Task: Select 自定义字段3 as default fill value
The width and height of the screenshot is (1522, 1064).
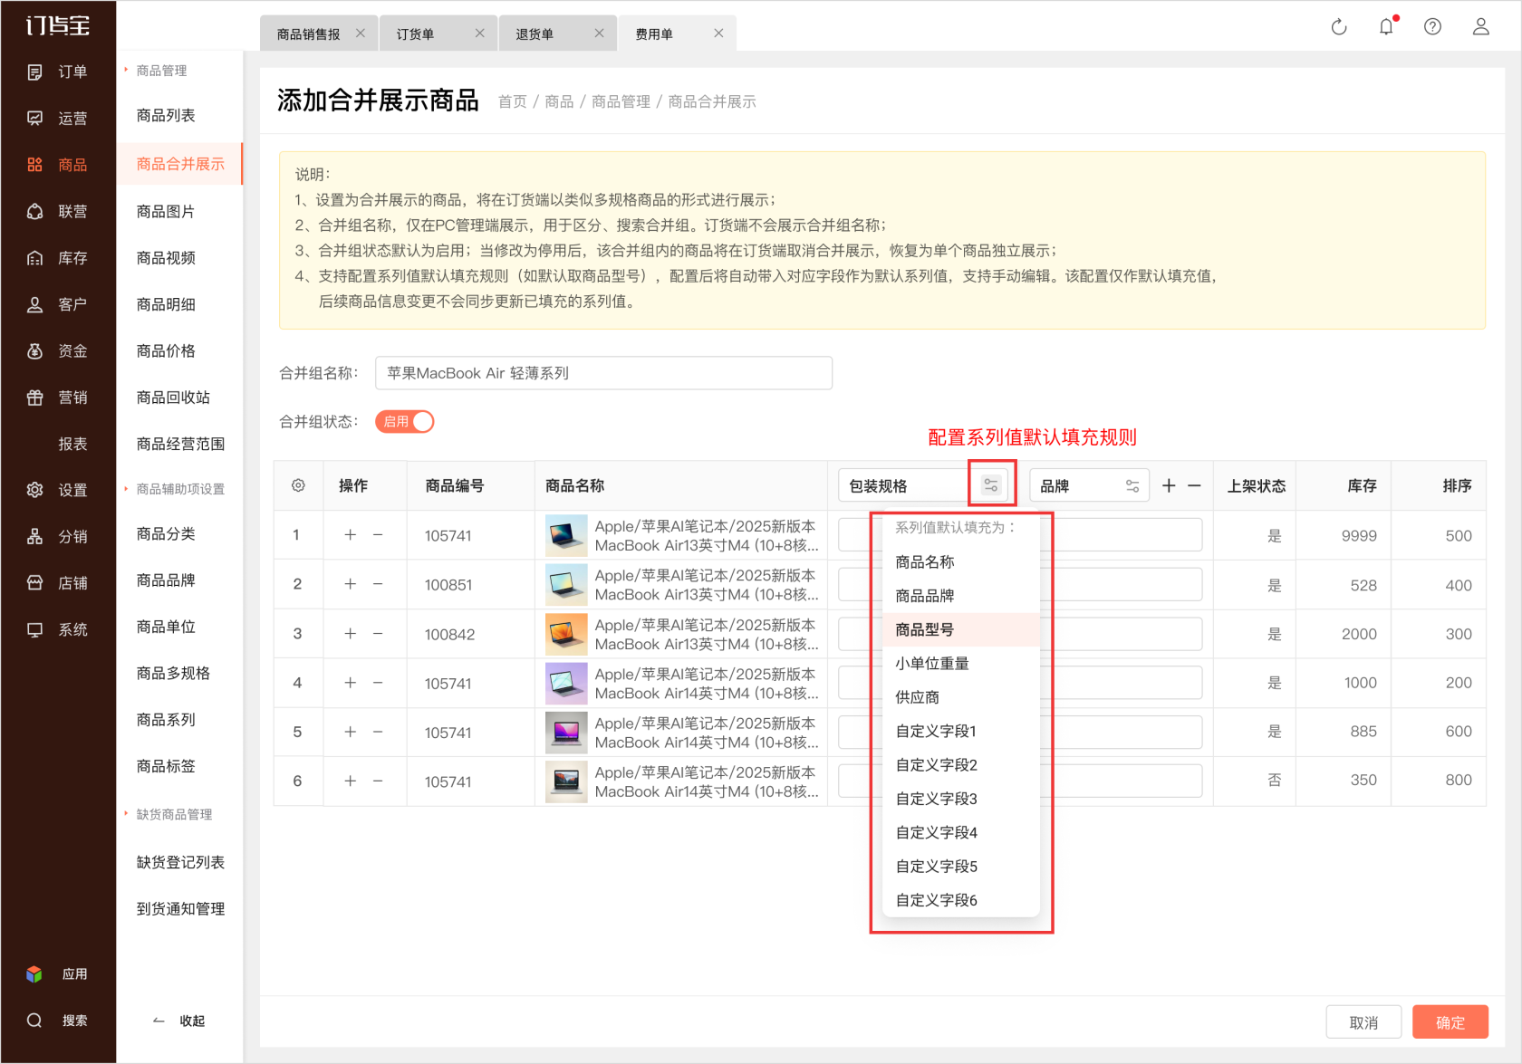Action: coord(961,799)
